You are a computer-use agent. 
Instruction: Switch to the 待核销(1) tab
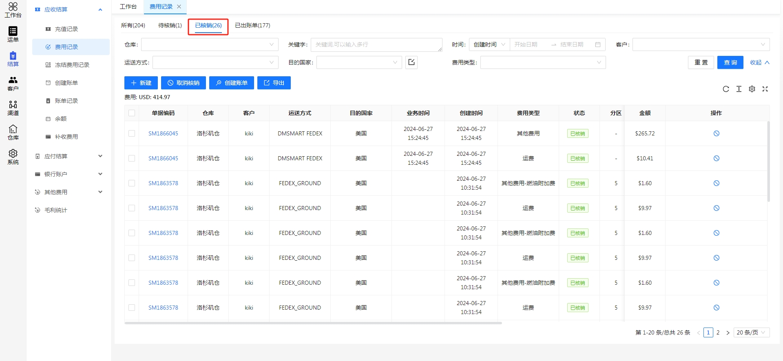pyautogui.click(x=170, y=25)
